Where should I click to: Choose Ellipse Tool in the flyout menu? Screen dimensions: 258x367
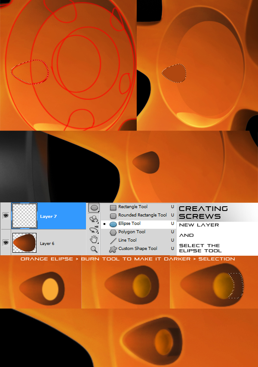tap(138, 223)
